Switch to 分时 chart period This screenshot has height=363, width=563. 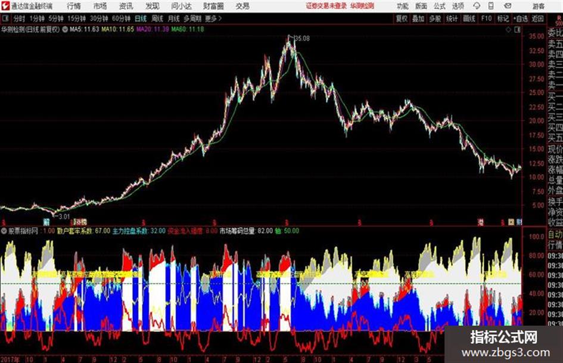pos(20,18)
